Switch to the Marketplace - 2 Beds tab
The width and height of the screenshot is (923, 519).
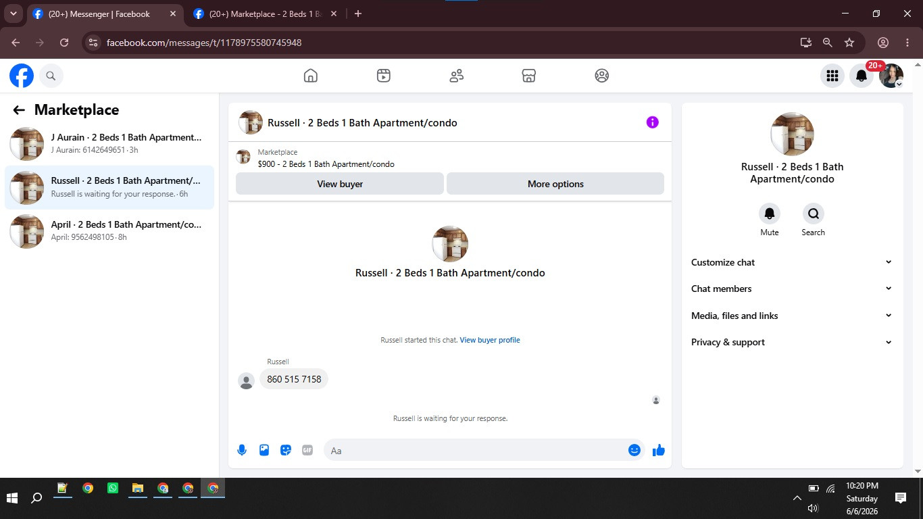pos(265,14)
